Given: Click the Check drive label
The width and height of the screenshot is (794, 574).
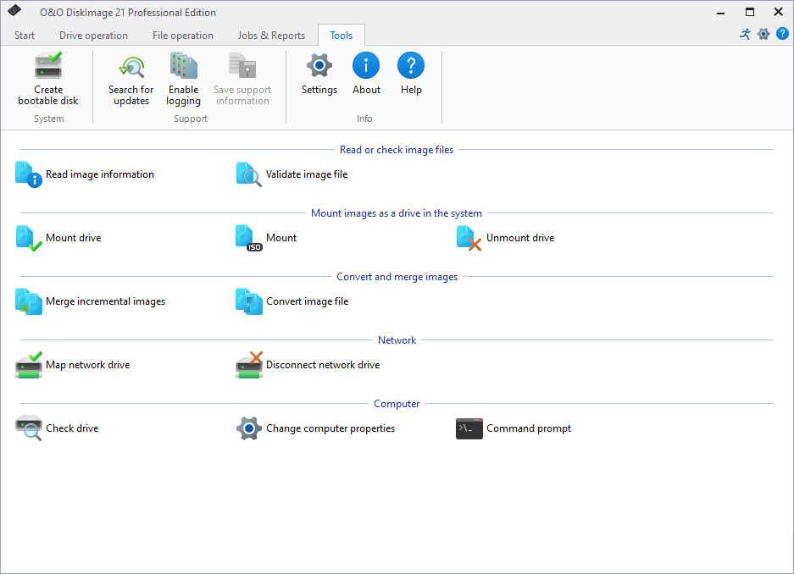Looking at the screenshot, I should click(72, 428).
